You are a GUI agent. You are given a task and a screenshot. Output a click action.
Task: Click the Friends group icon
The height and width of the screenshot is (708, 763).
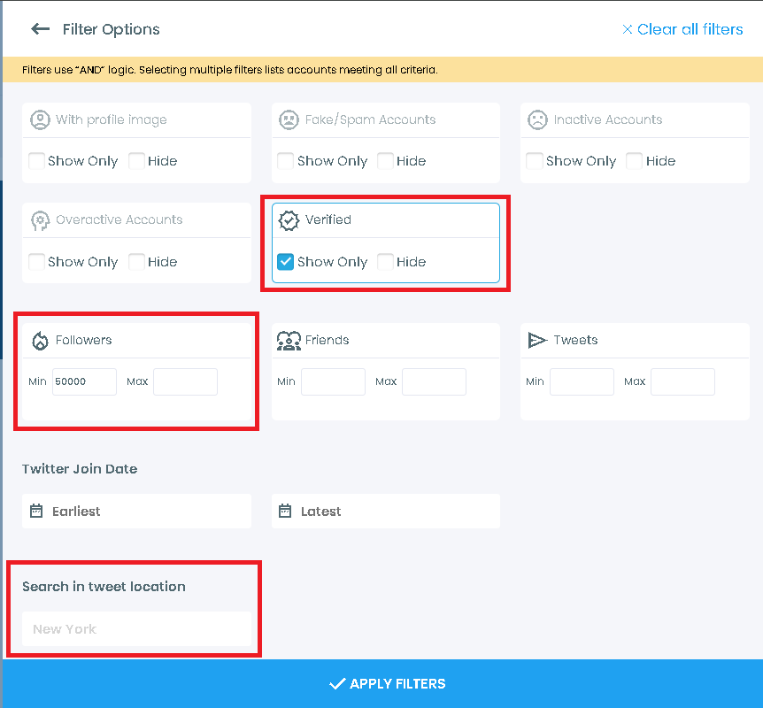tap(290, 340)
